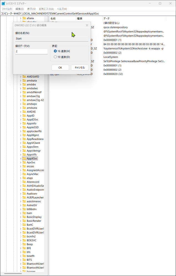Open the ファイル(F) menu
Viewport: 176px width, 276px height.
7,9
